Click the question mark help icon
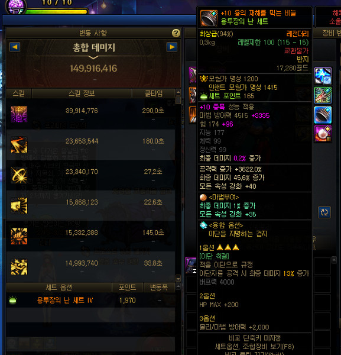The image size is (341, 355). (176, 33)
